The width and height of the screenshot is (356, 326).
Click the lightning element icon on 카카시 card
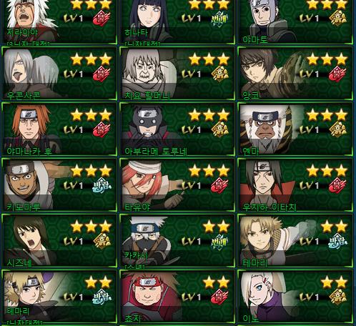pos(219,241)
